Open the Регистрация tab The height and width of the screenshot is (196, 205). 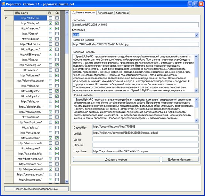pos(105,13)
